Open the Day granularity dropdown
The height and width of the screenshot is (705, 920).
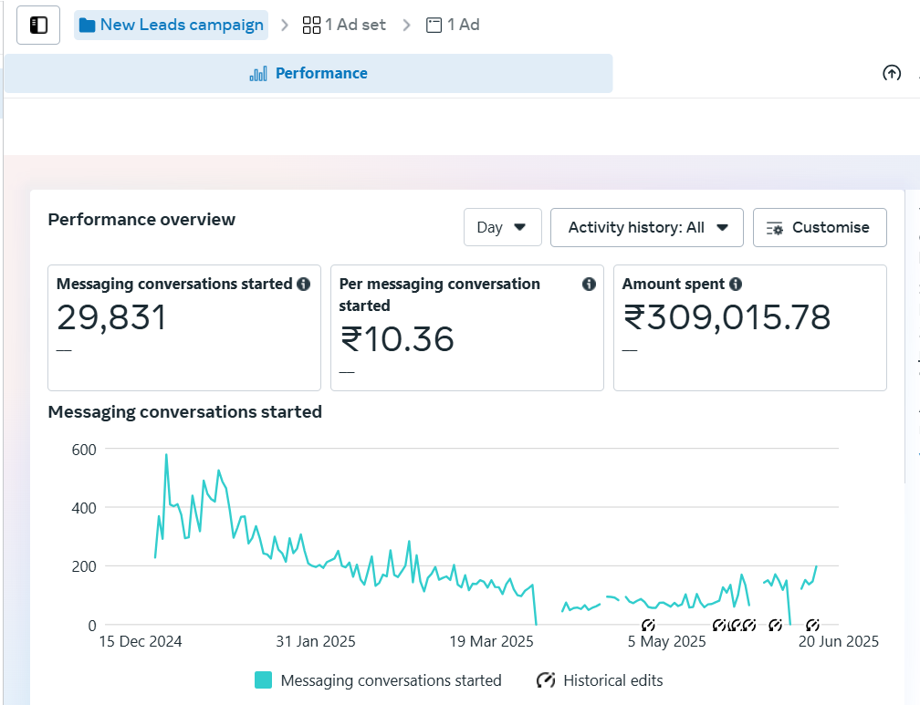(502, 227)
